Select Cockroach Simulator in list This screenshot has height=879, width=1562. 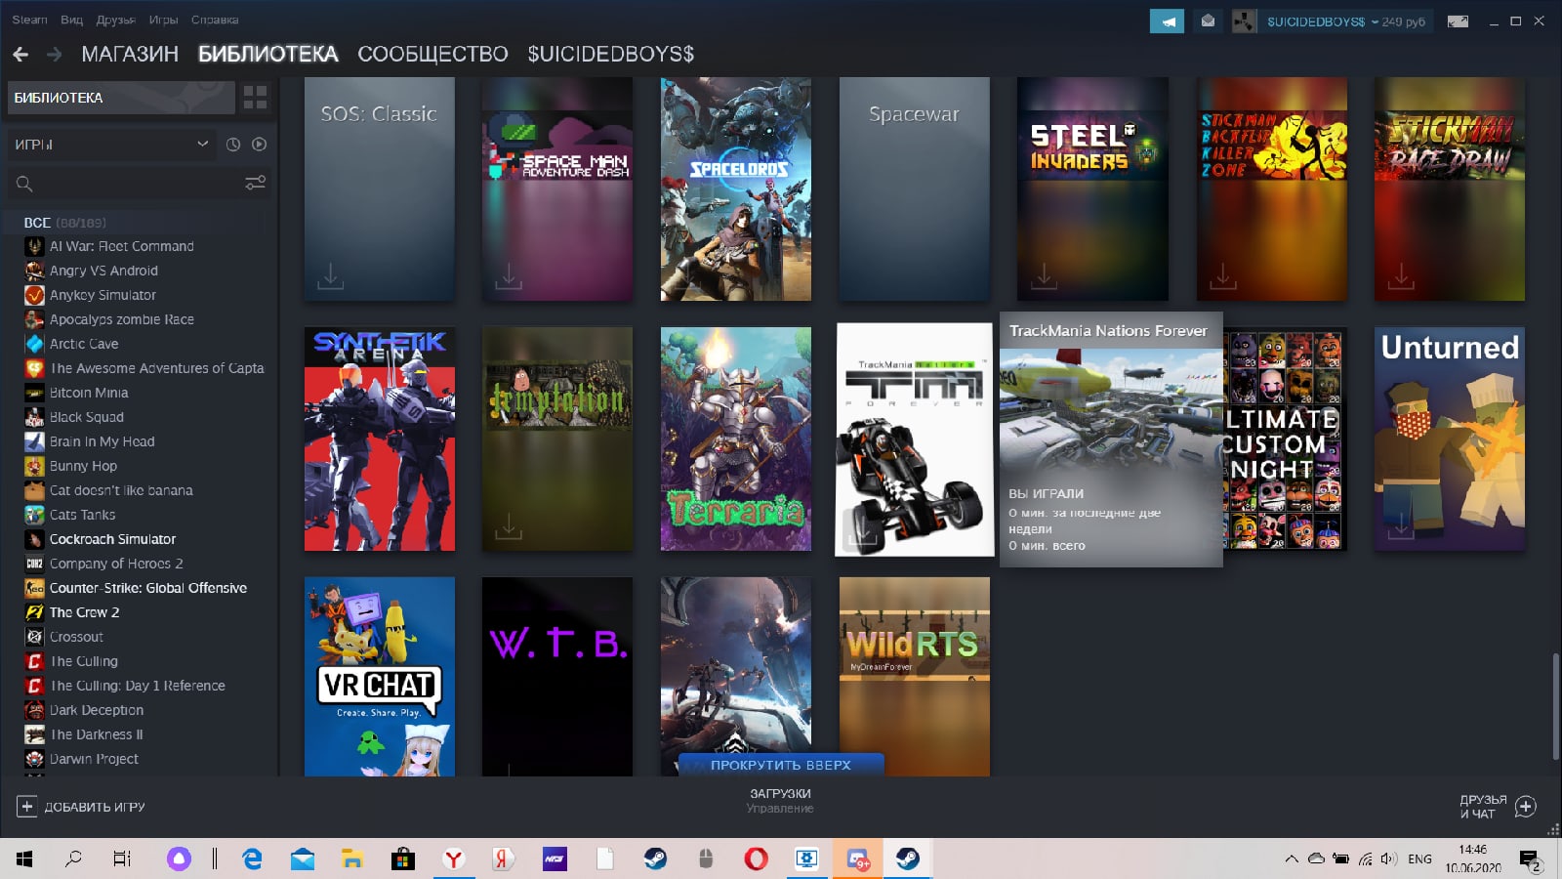pyautogui.click(x=113, y=539)
